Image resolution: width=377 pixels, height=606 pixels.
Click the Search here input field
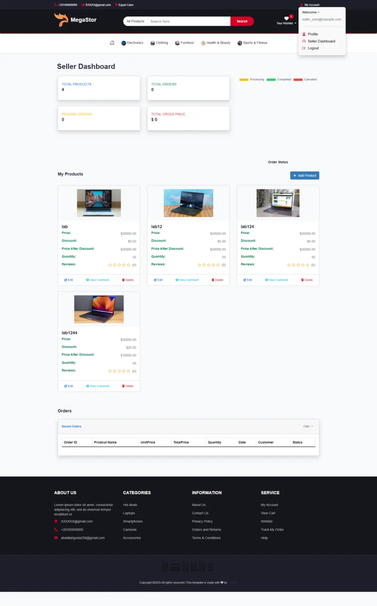[189, 22]
